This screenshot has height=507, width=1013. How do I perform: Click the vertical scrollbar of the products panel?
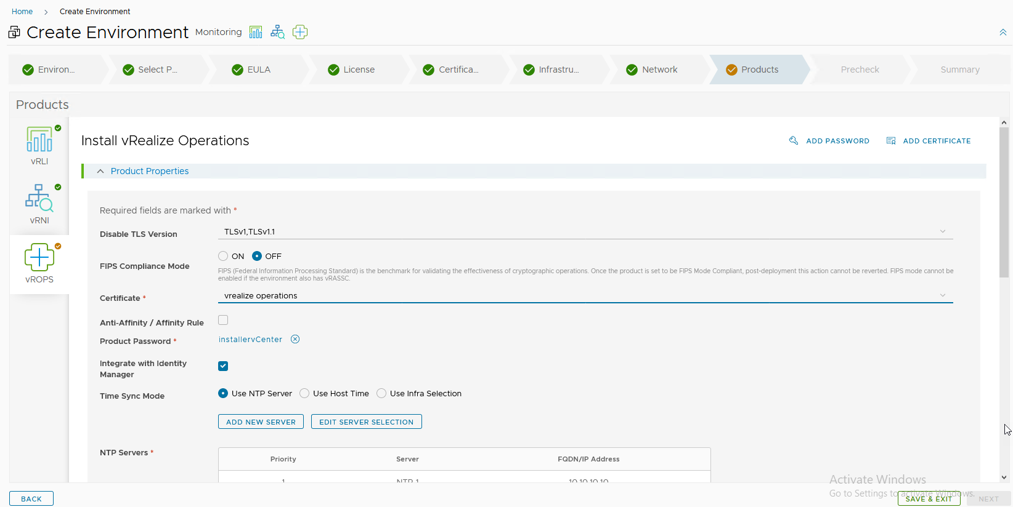[x=1004, y=203]
